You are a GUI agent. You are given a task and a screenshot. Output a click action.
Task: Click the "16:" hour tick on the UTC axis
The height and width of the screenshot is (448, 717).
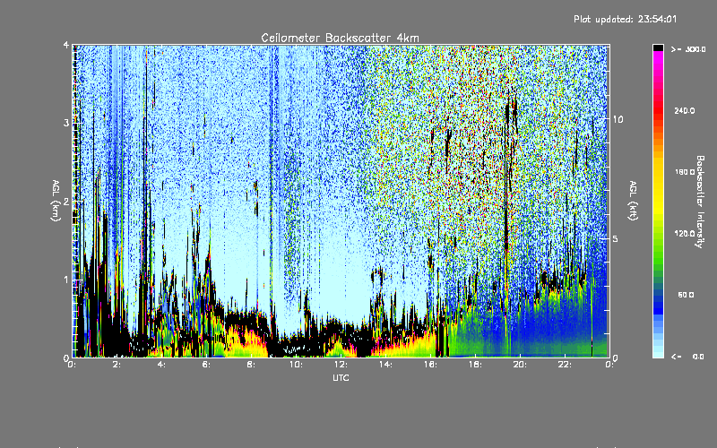pos(430,365)
